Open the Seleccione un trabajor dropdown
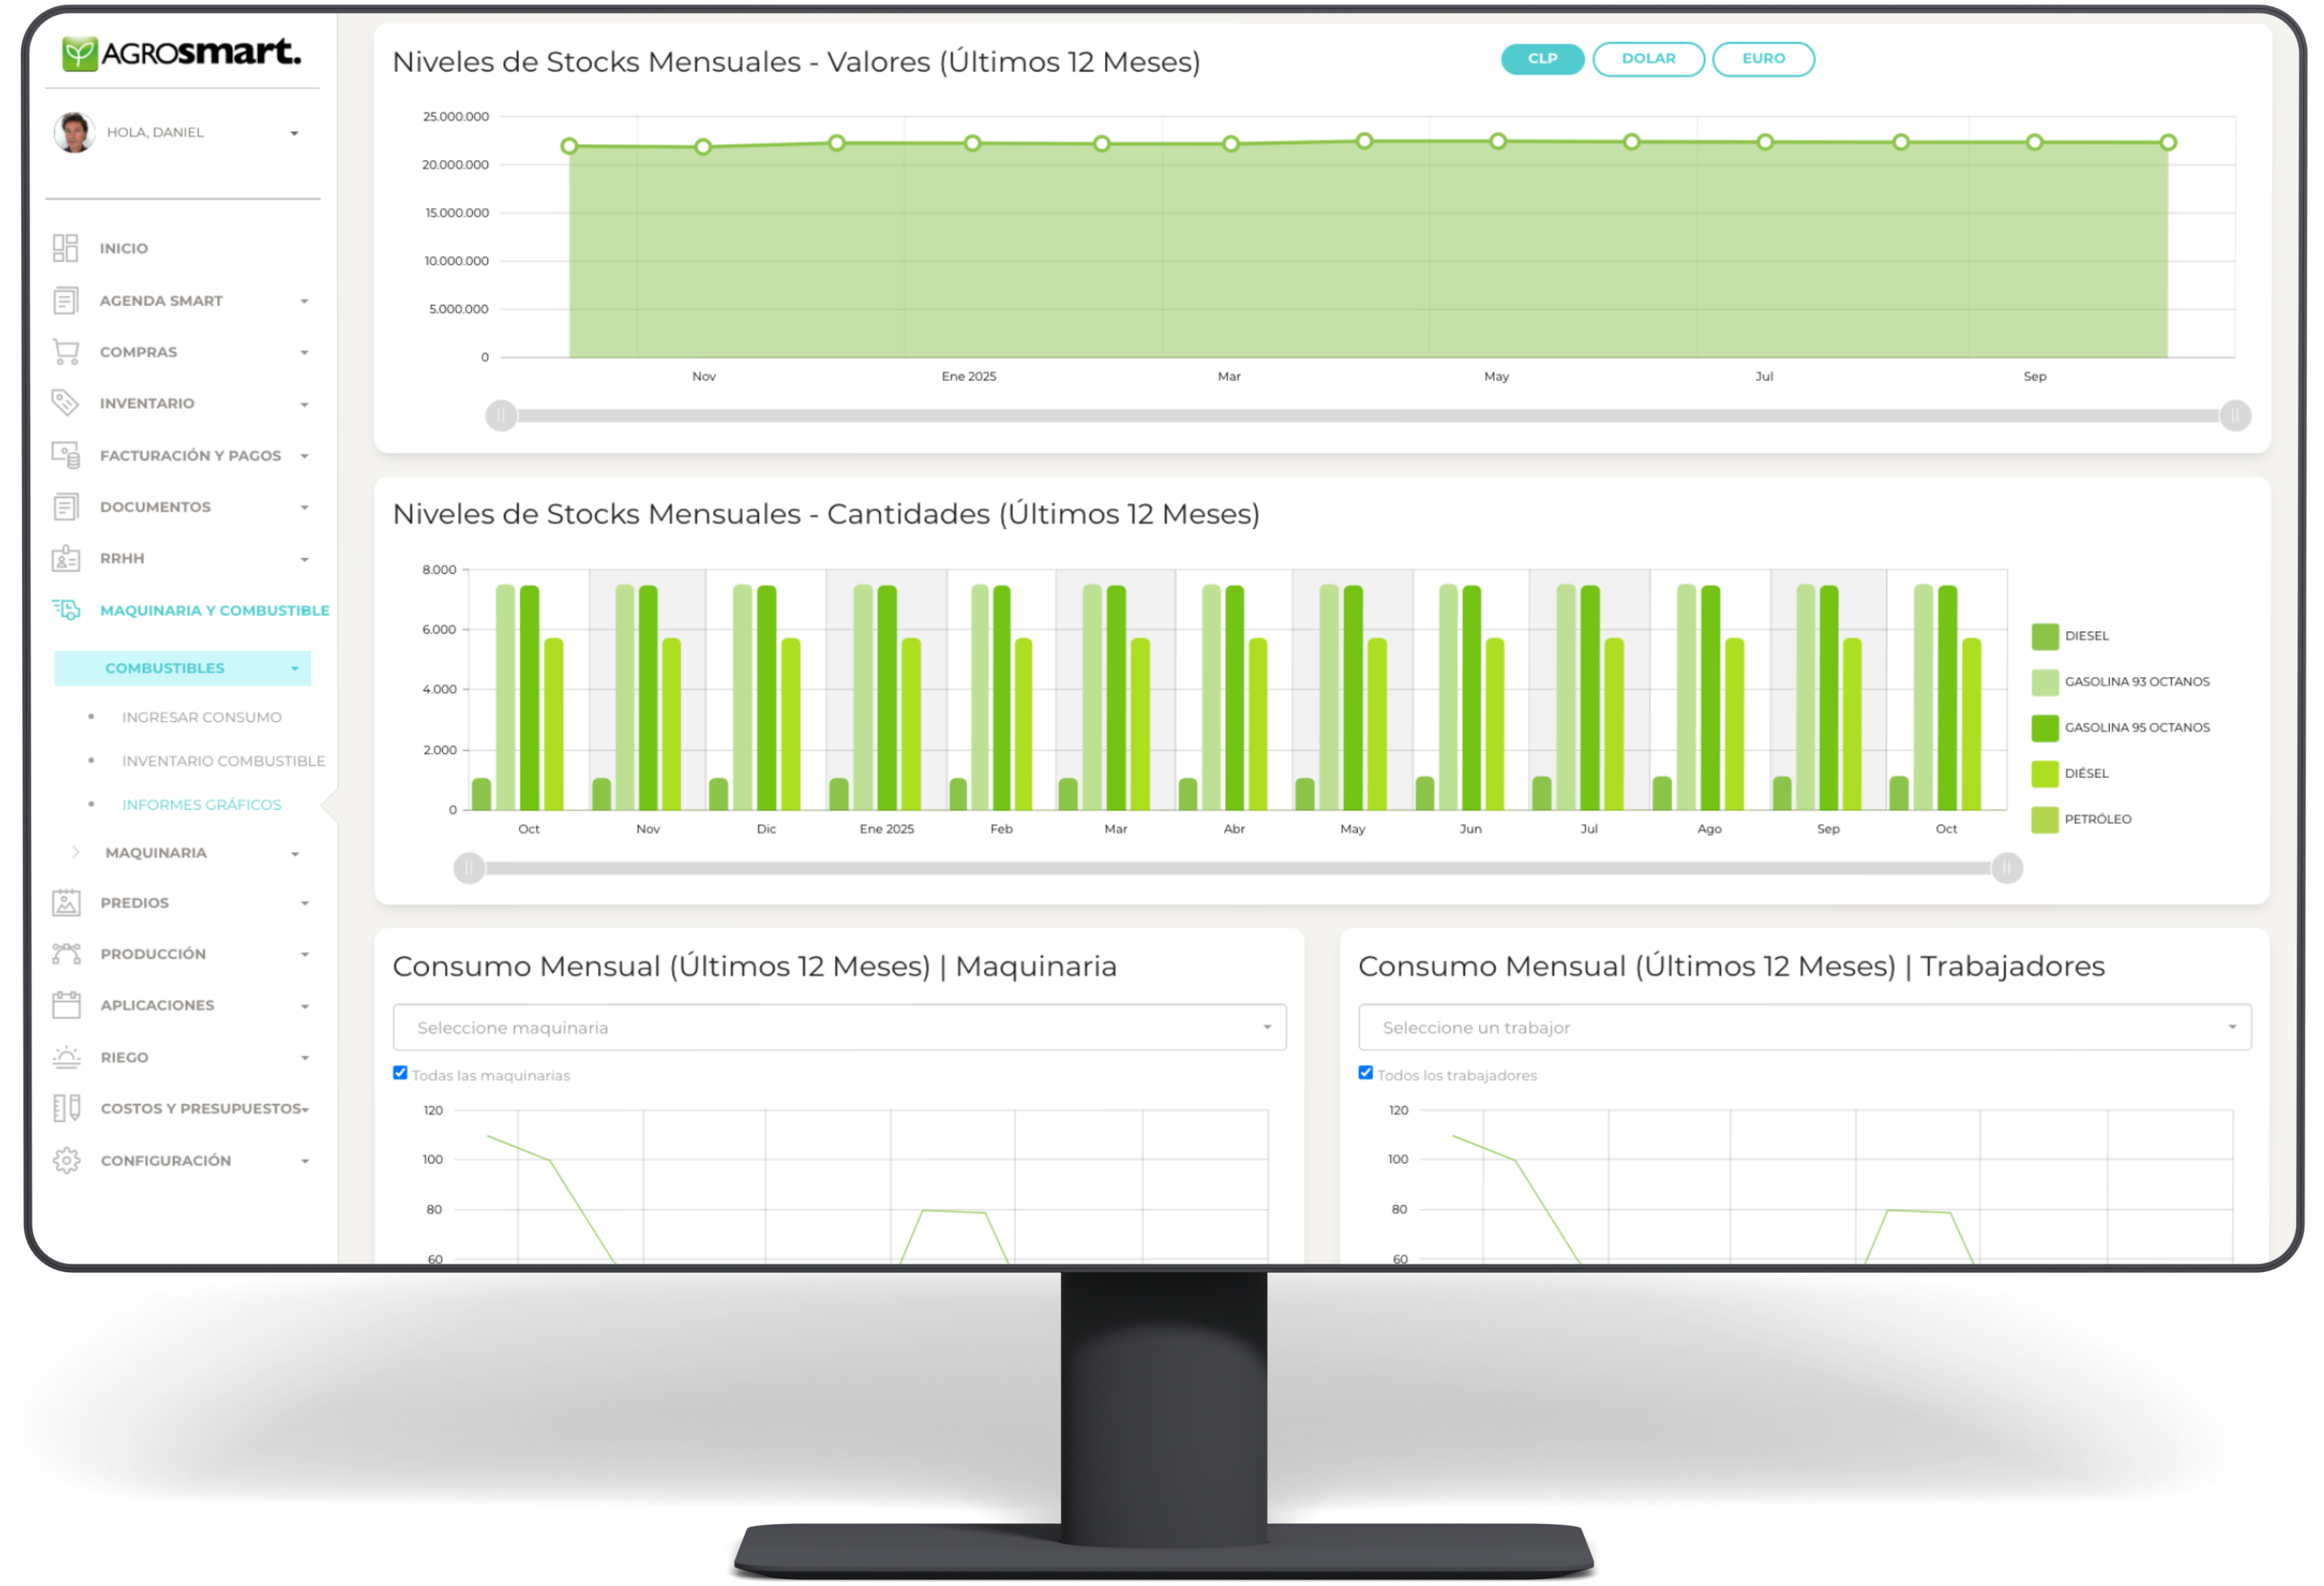 point(1804,1028)
